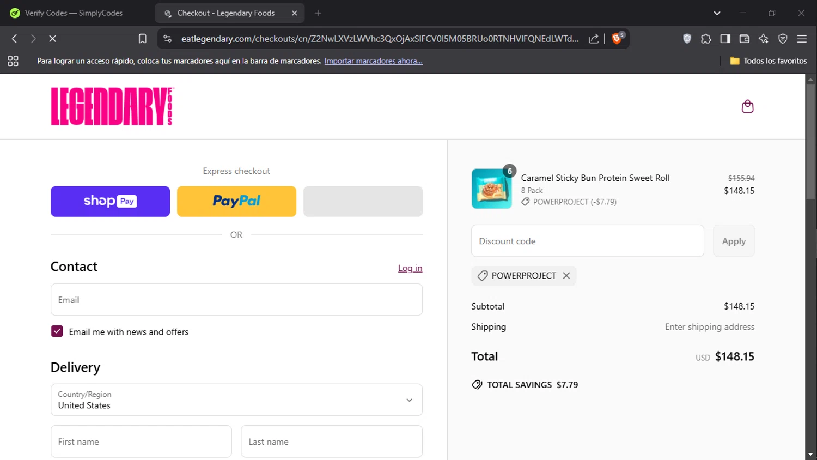
Task: Click the 'POWERPROJECT (-$7.79)' line item text
Action: pos(575,202)
